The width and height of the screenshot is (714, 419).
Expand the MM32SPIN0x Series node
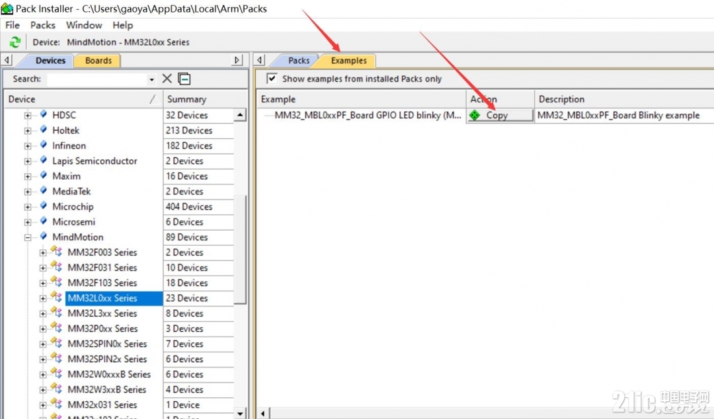43,344
